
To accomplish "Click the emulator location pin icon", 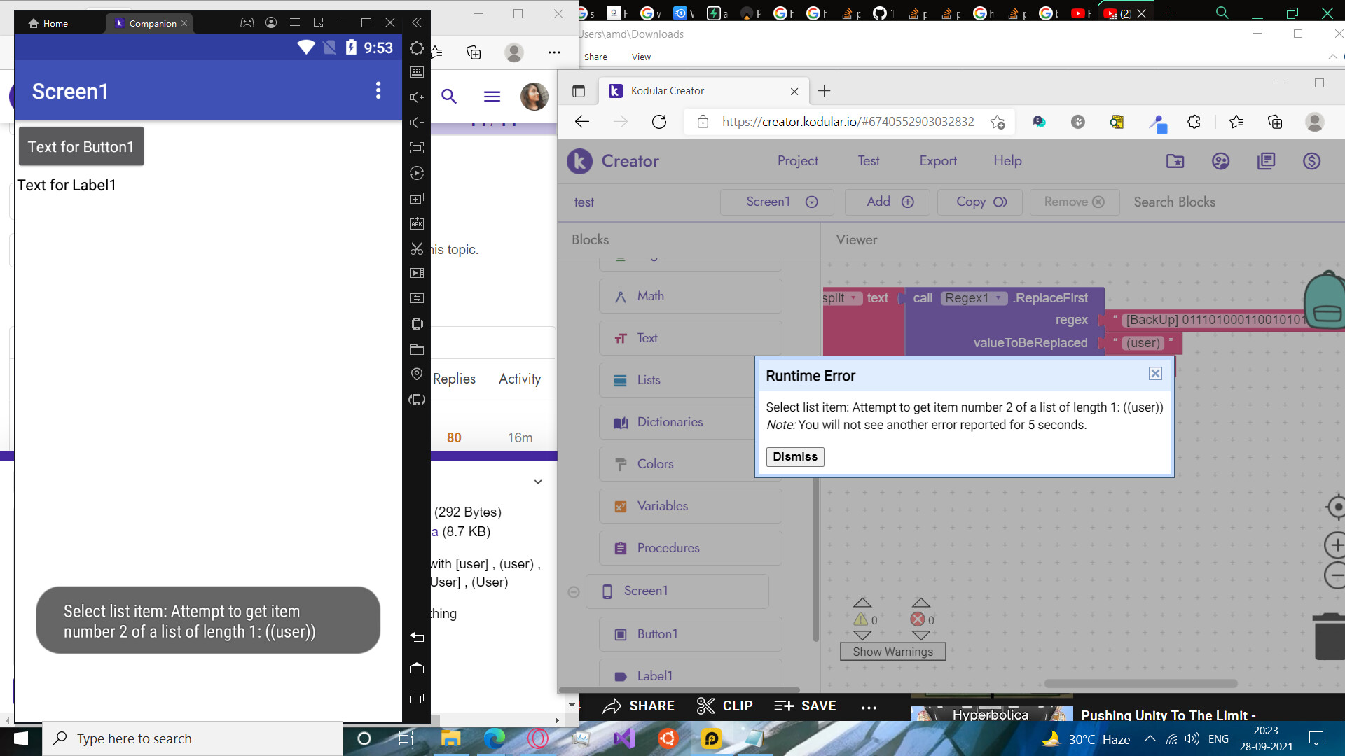I will 417,374.
